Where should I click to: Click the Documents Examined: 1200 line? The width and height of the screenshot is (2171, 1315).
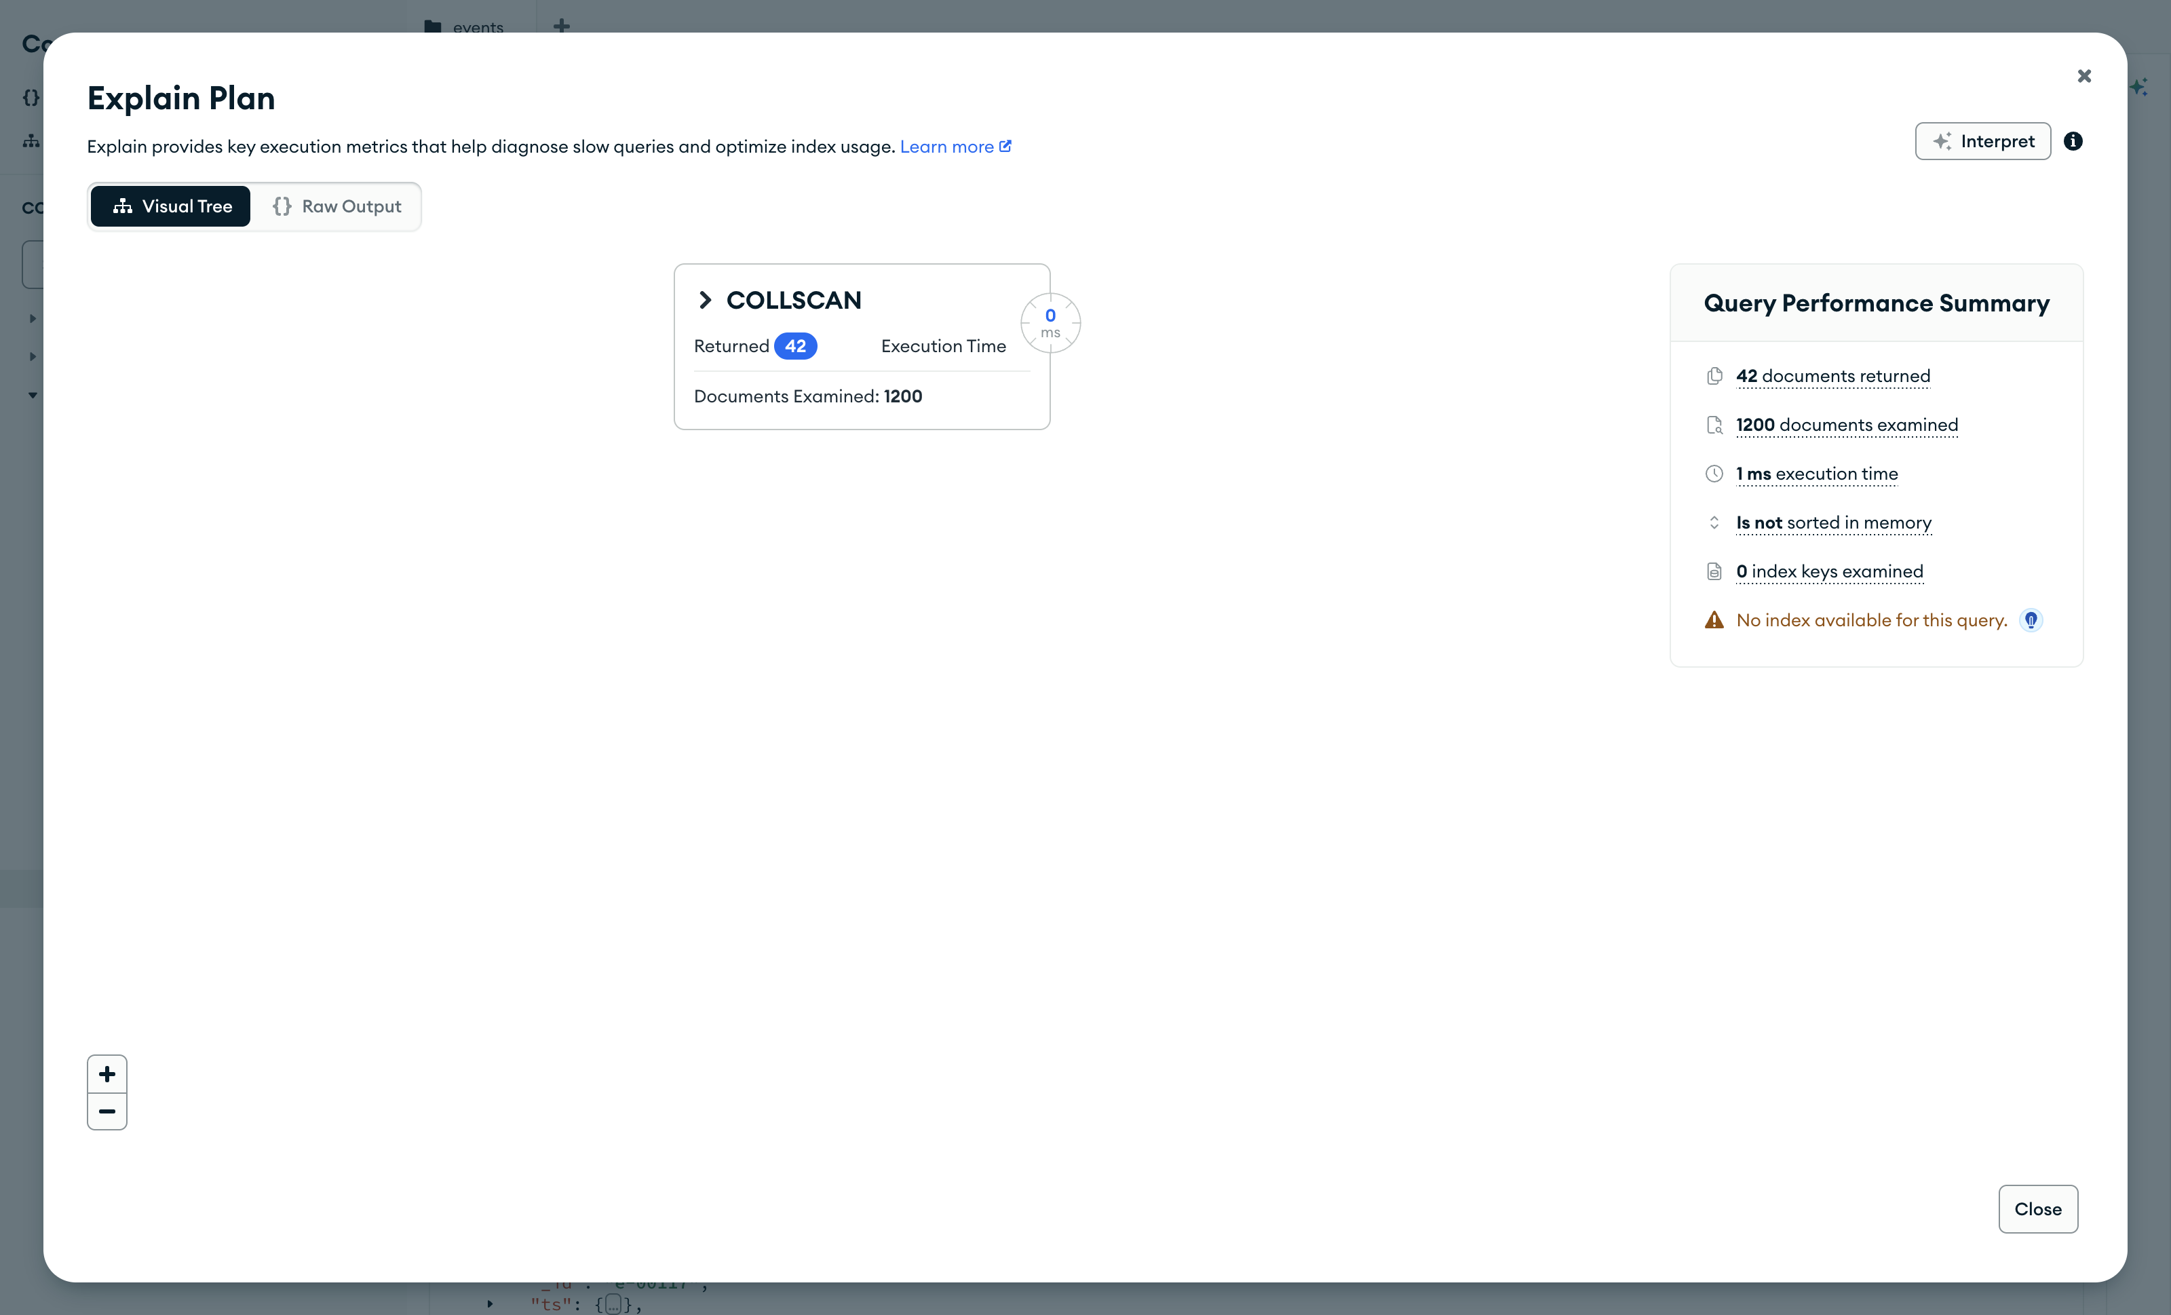[x=808, y=397]
